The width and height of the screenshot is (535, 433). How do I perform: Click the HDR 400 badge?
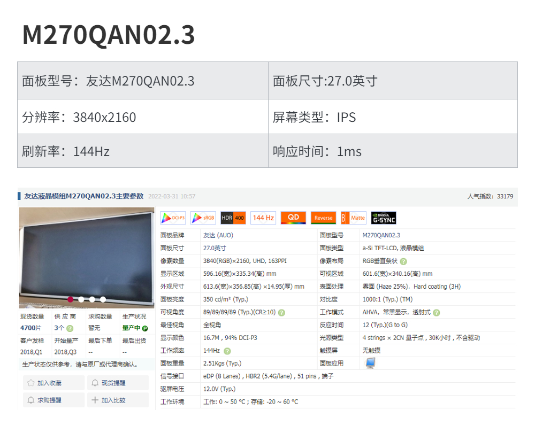[233, 218]
